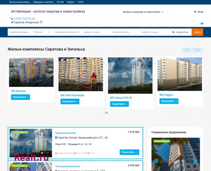Click the orange Найти search button

[x=197, y=32]
